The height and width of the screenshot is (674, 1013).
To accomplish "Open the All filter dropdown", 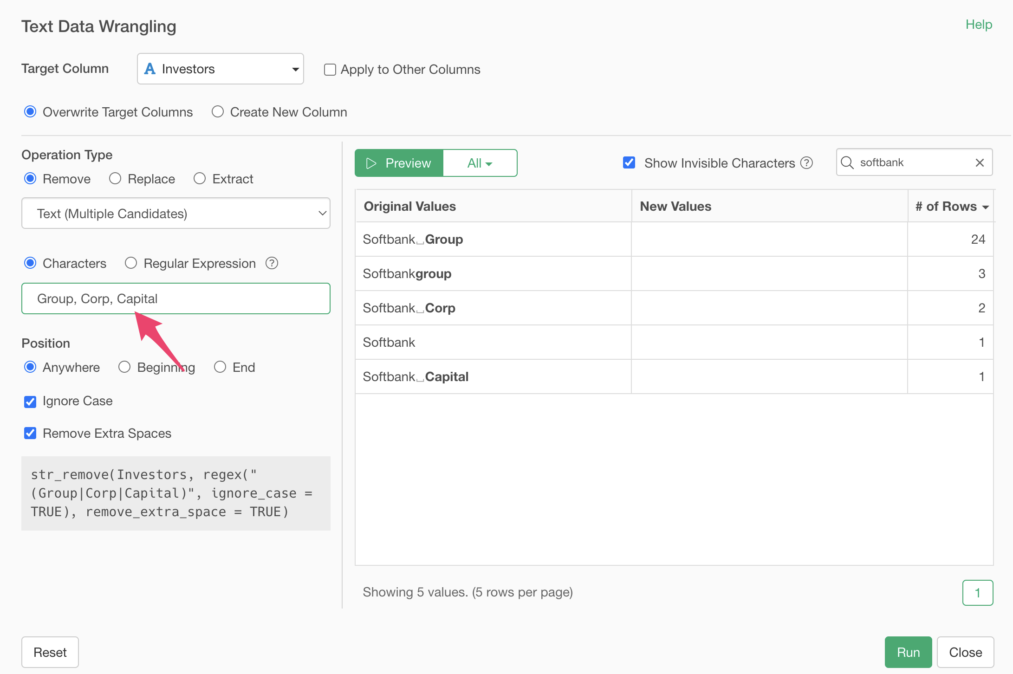I will [480, 163].
